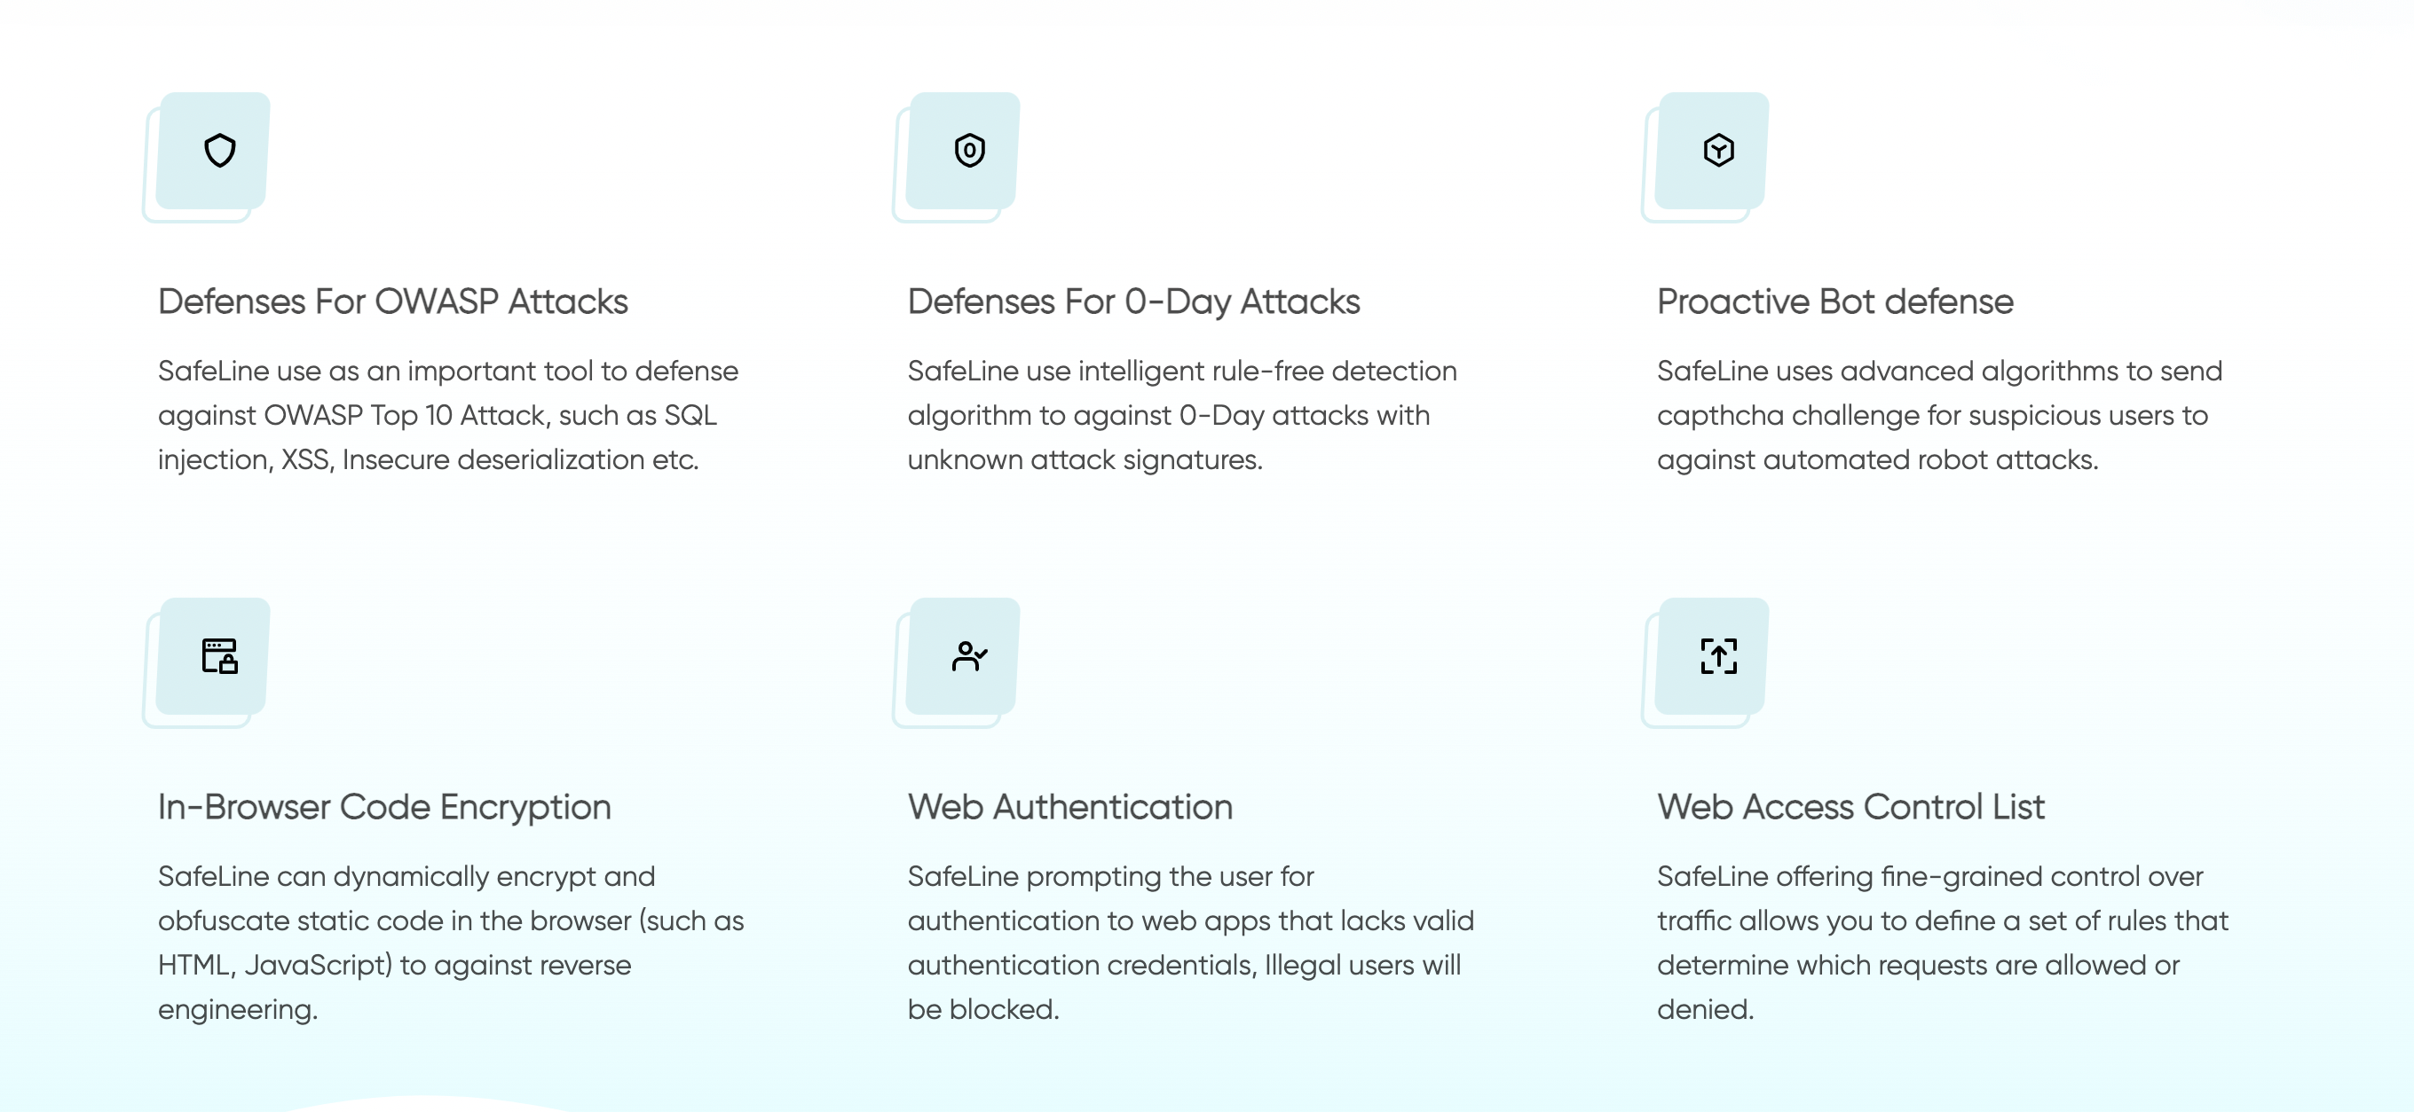
Task: Click the Web Authentication heading
Action: click(x=1070, y=808)
